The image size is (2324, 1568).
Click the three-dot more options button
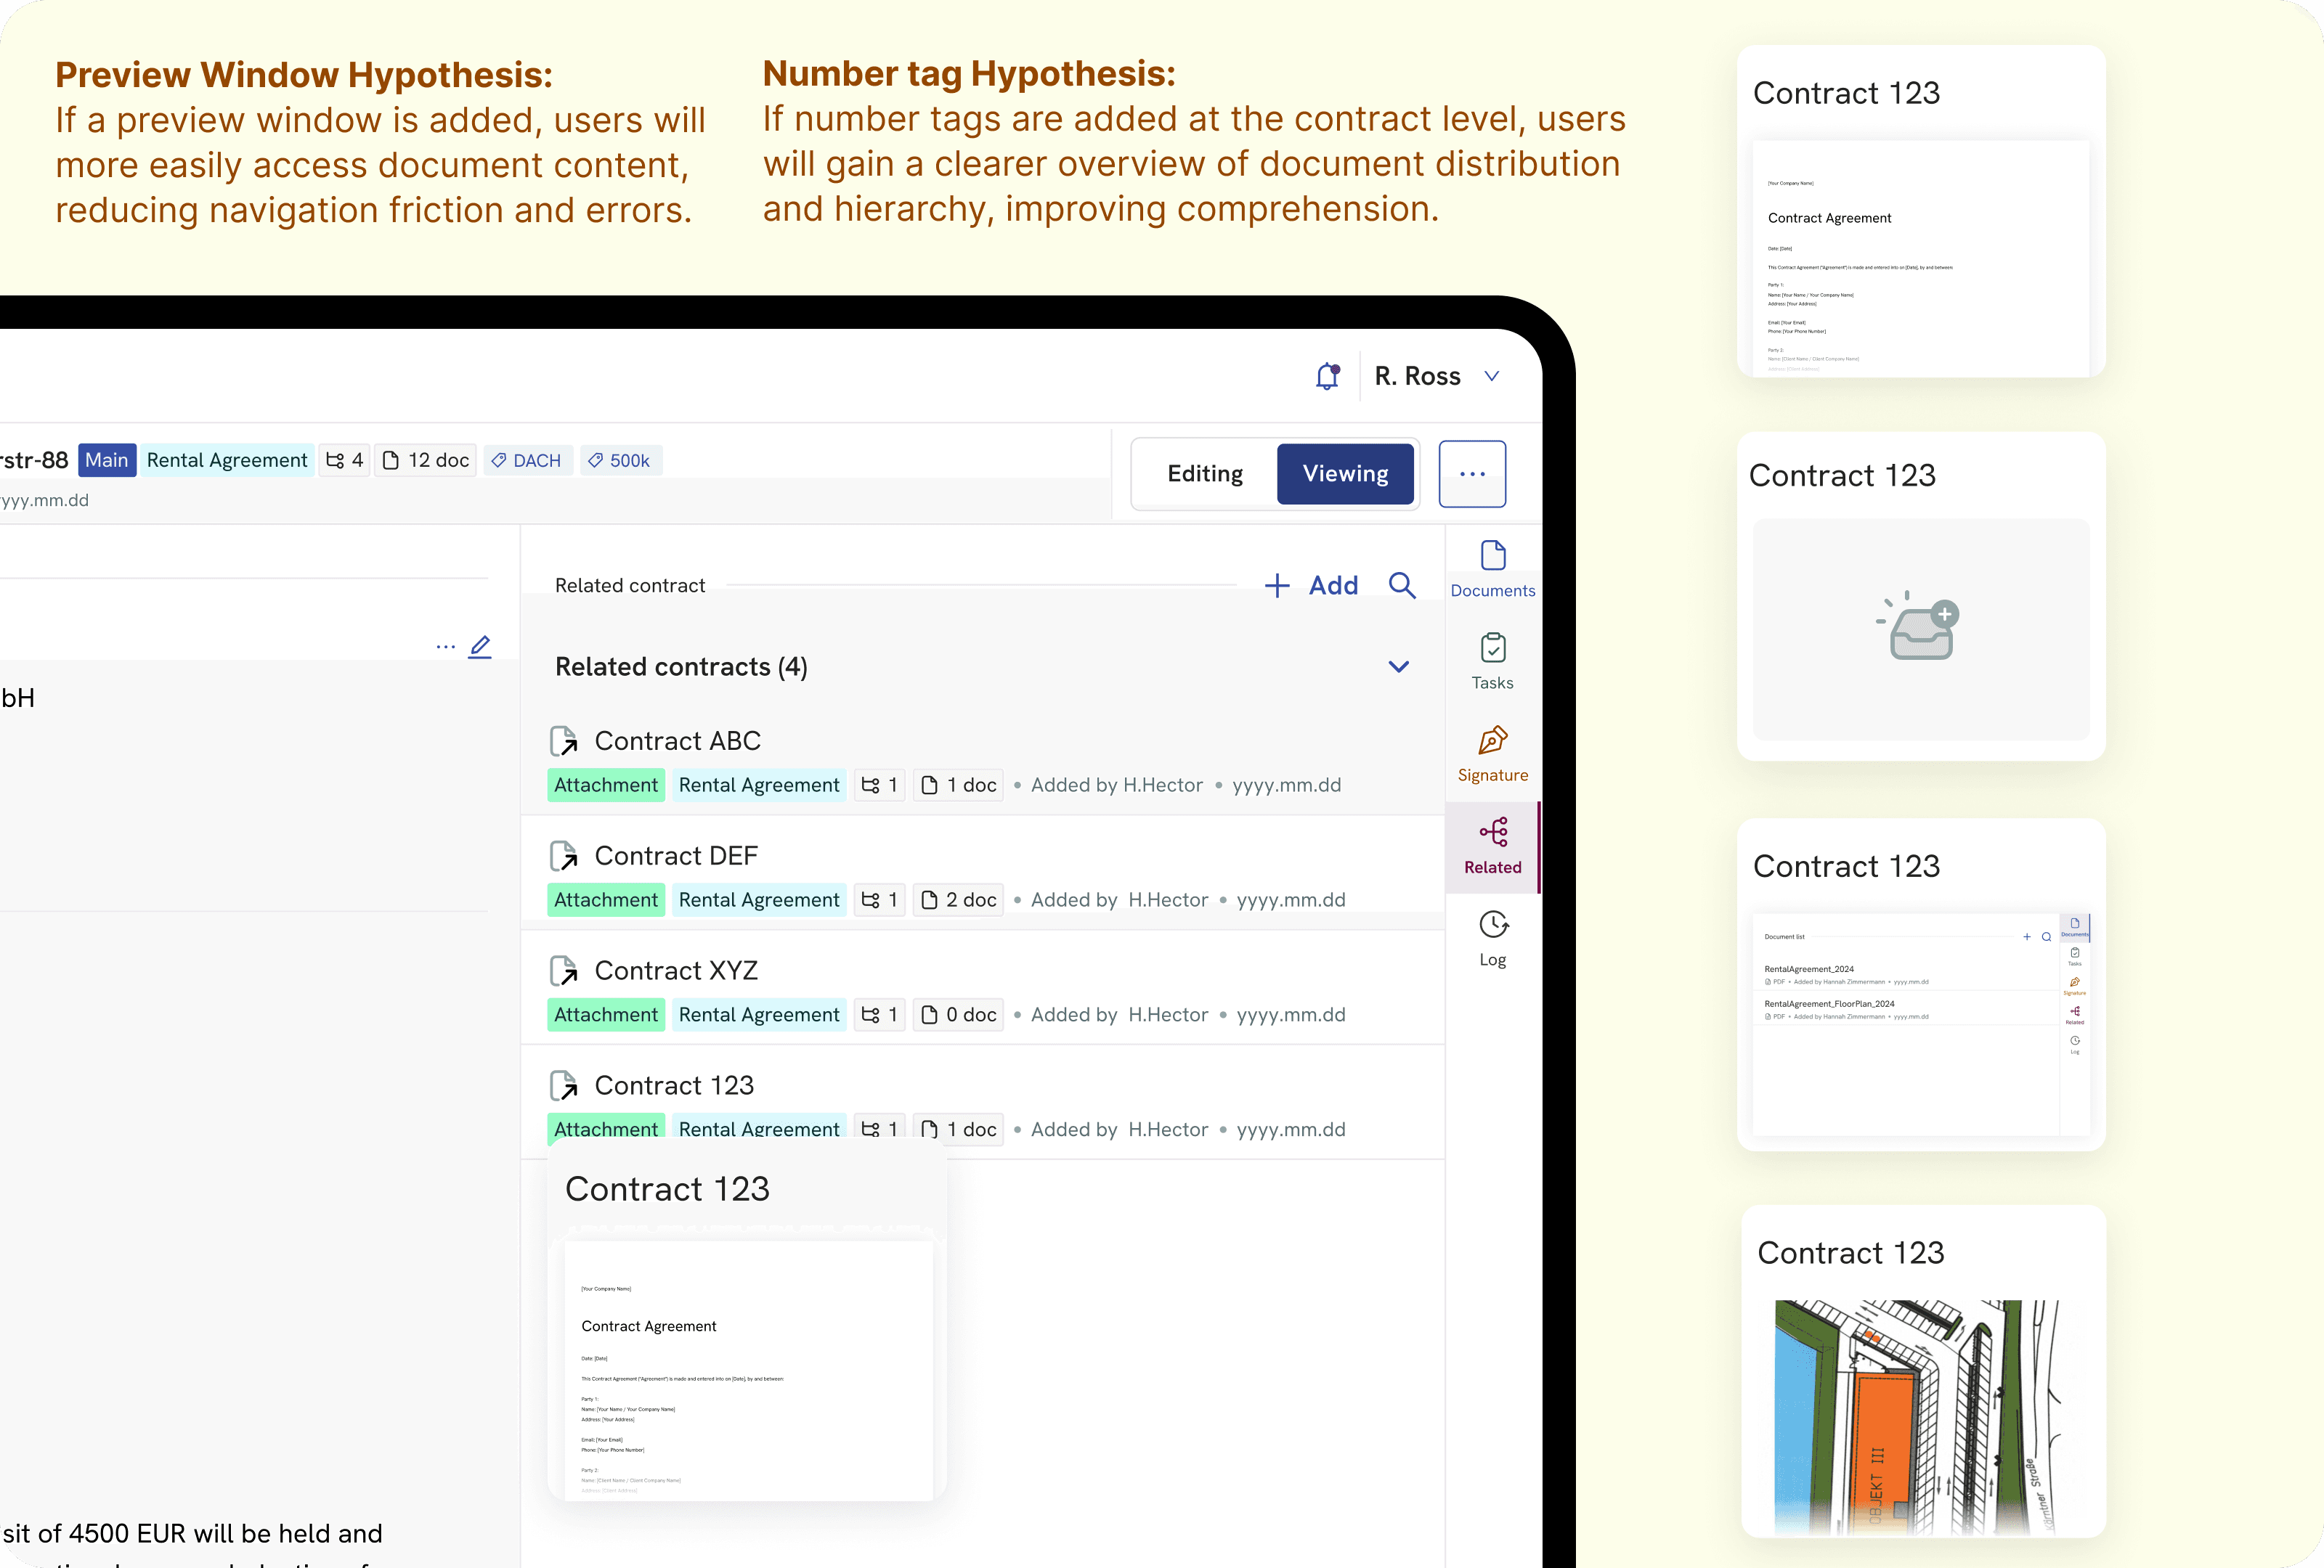tap(1472, 474)
